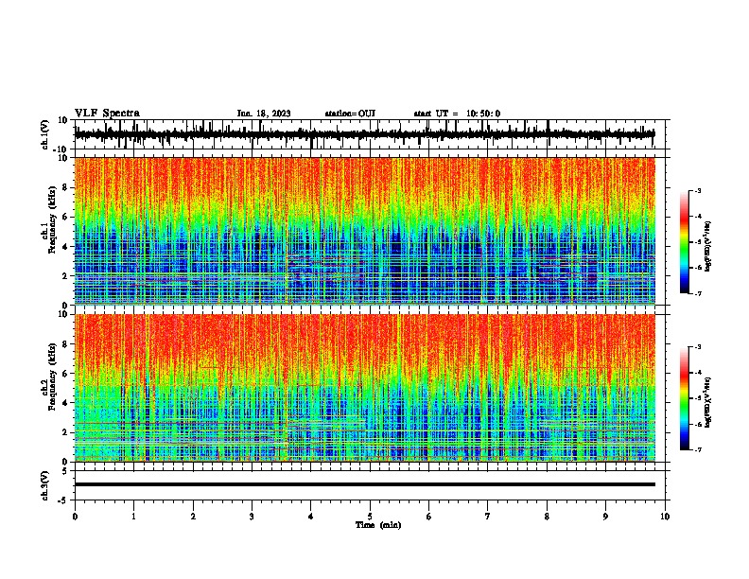Click the "ch.3(V)" axis label

tap(45, 485)
